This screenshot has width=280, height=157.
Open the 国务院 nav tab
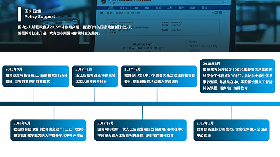124,8
